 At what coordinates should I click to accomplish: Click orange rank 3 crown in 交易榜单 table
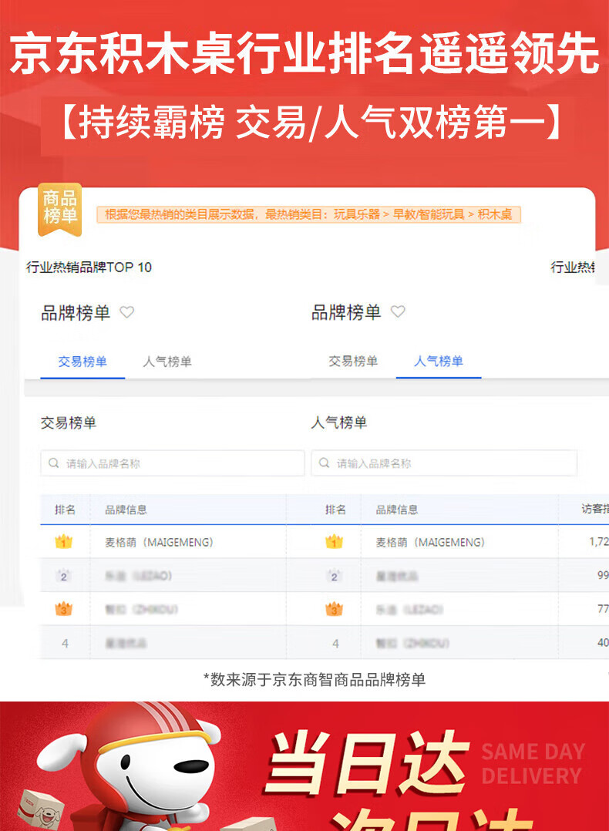click(64, 609)
